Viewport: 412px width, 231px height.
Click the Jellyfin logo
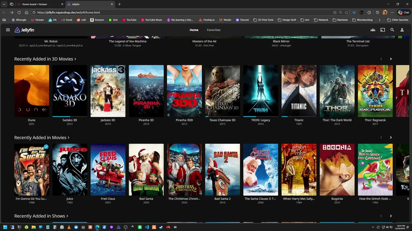coord(24,30)
